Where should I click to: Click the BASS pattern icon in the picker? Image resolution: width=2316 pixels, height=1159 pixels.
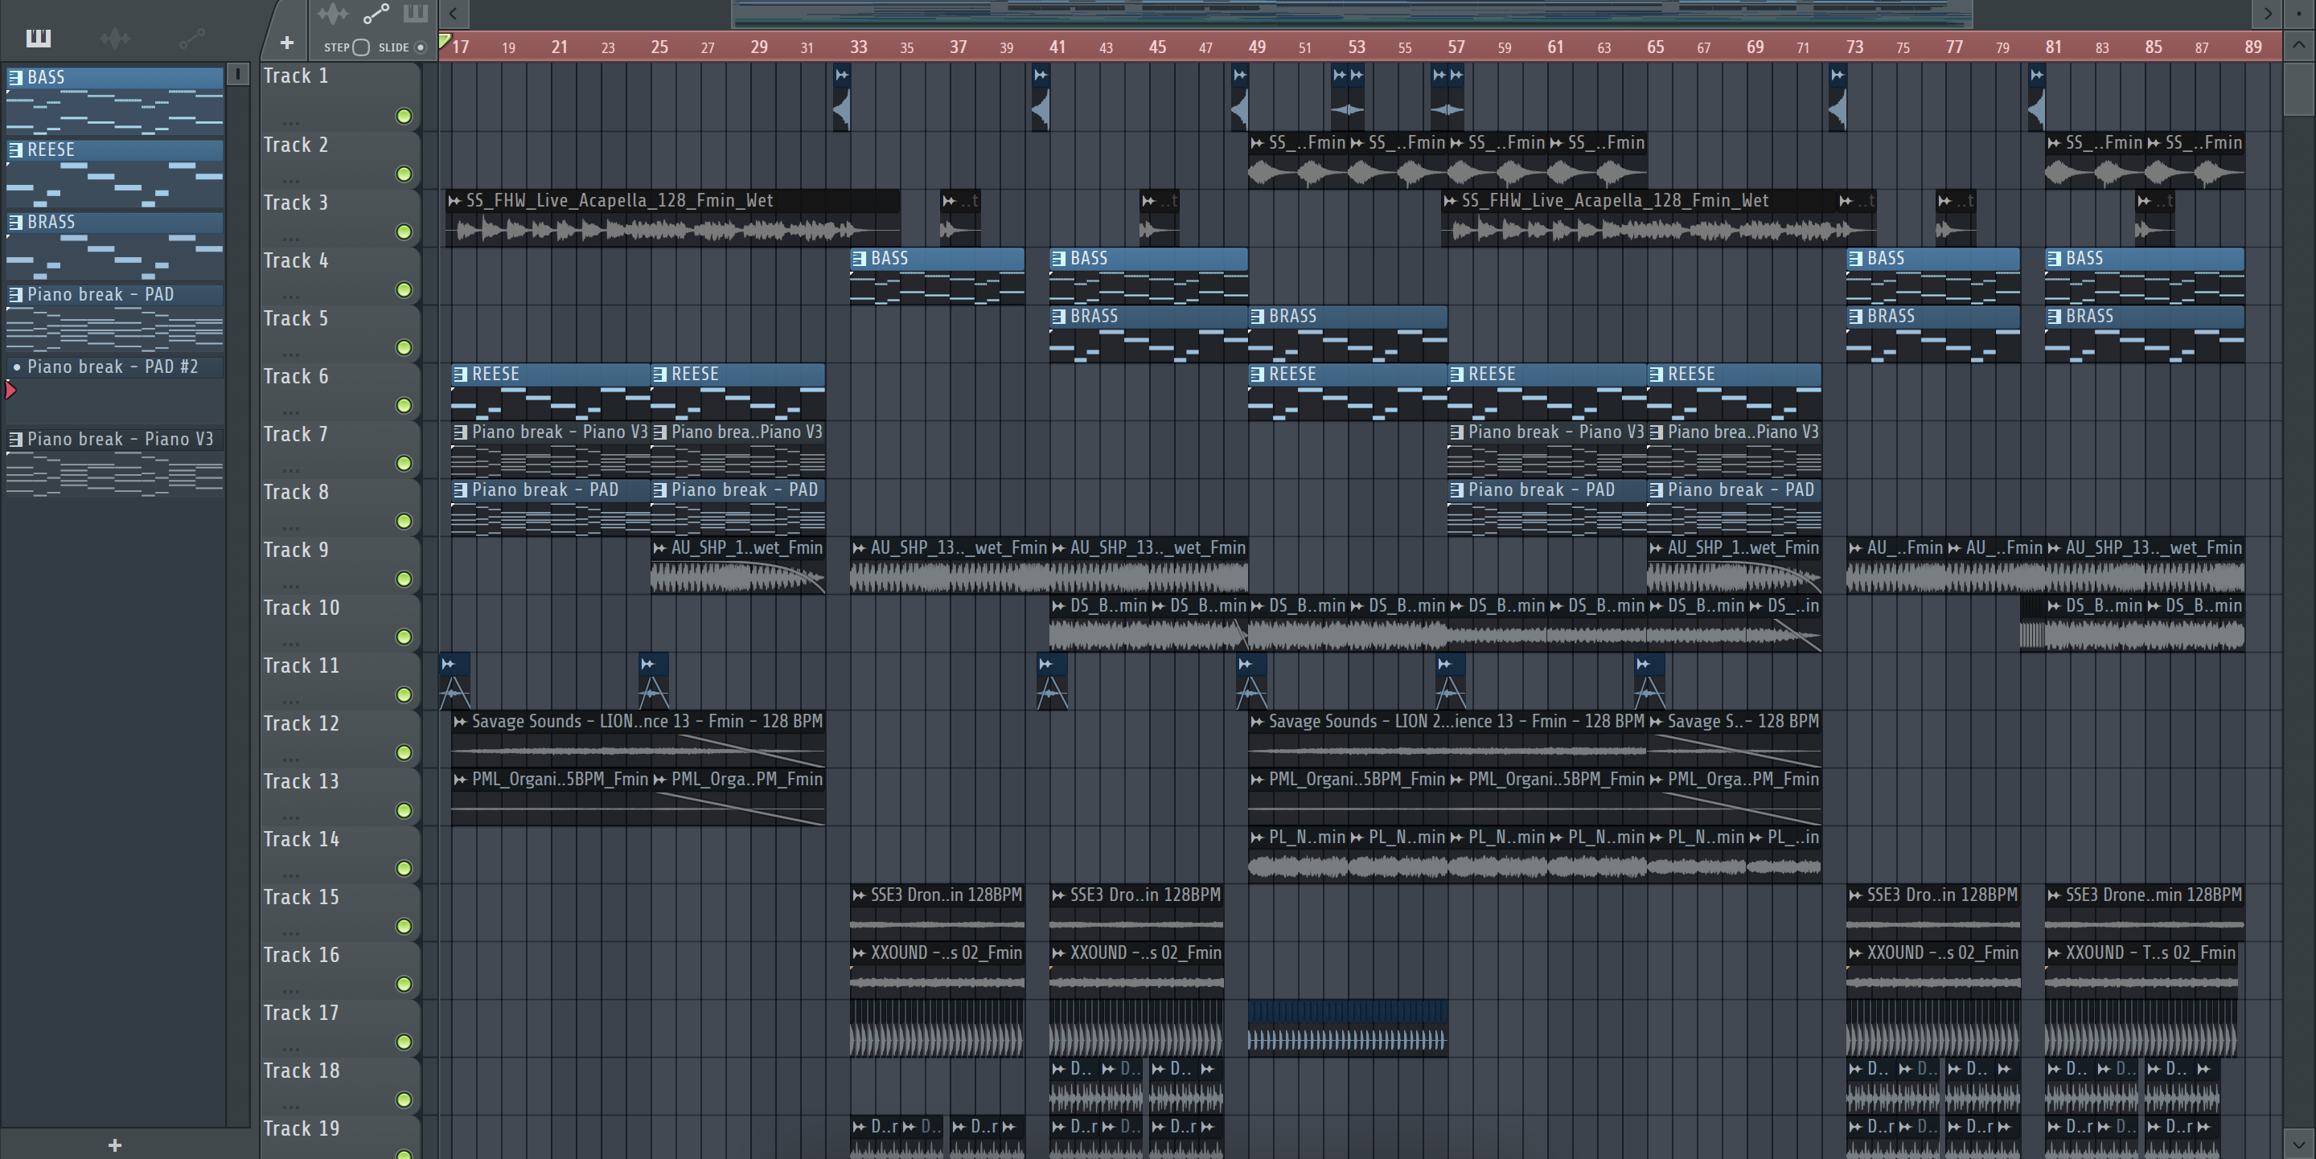pyautogui.click(x=15, y=78)
